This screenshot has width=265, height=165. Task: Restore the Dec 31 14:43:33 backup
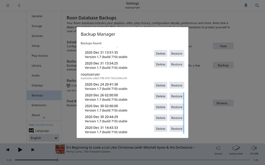coord(177,129)
